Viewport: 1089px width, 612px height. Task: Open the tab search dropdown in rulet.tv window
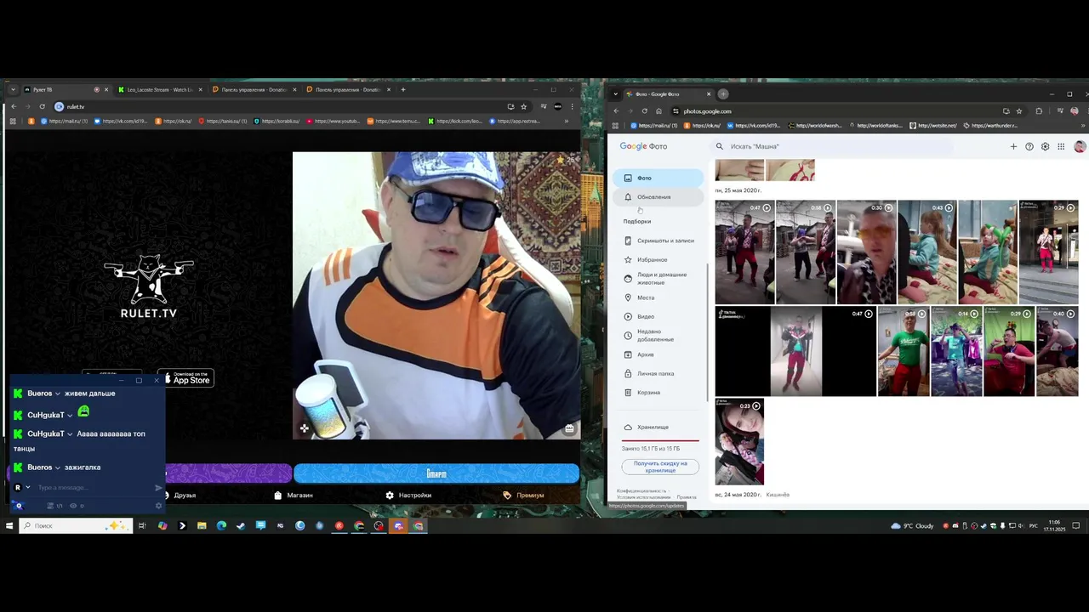[13, 89]
